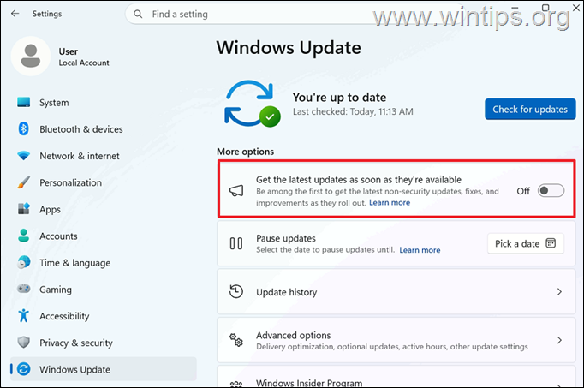Click the Privacy & security shield icon

(x=23, y=343)
